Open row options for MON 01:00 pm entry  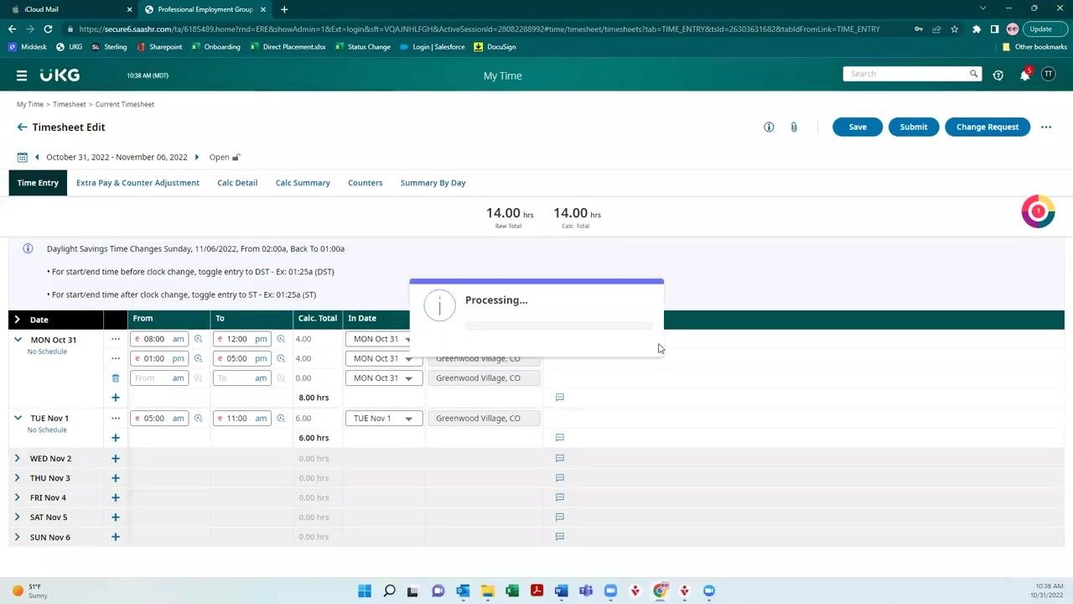116,358
